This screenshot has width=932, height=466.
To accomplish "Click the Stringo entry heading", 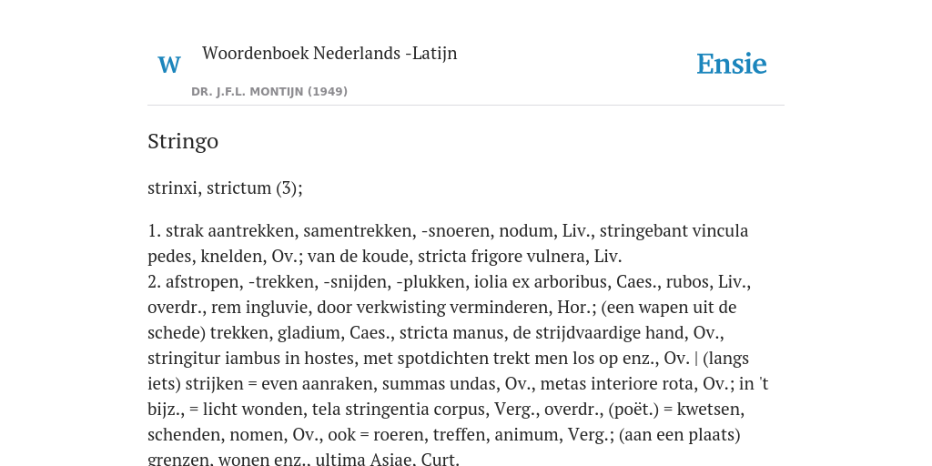I will [x=183, y=141].
